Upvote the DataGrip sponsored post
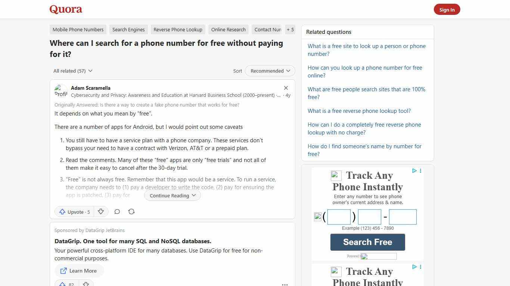Viewport: 510px width, 286px height. [66, 284]
